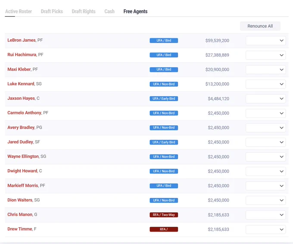Select the Cash tab
The height and width of the screenshot is (244, 293).
coord(109,11)
